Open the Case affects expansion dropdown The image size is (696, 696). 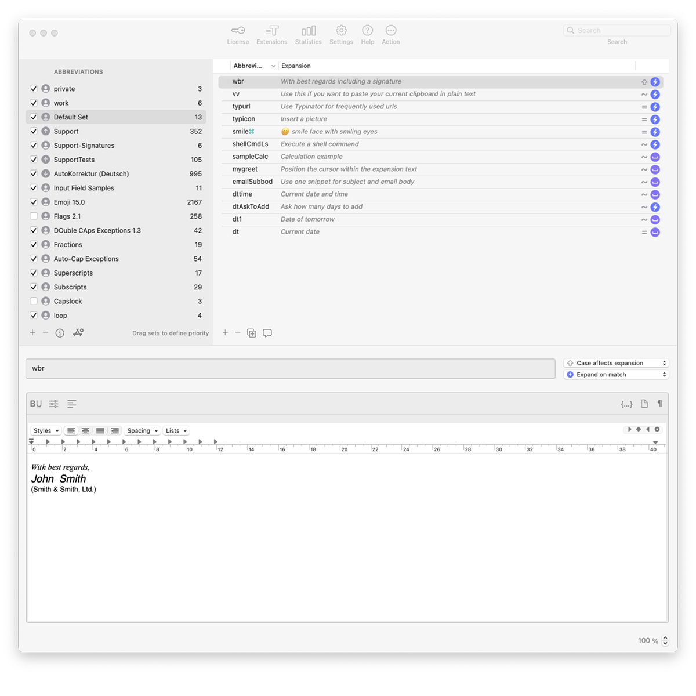point(616,363)
